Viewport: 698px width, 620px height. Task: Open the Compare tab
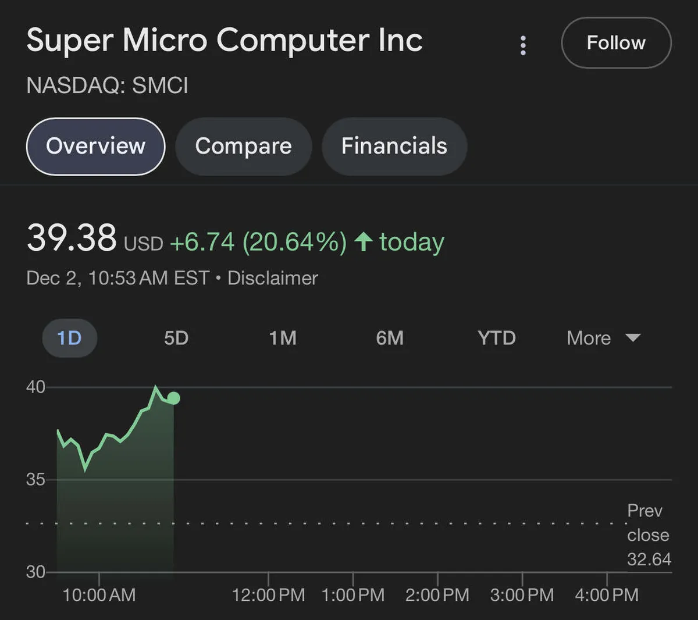click(x=243, y=146)
